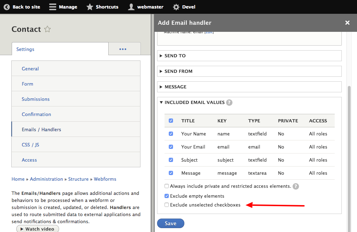Screen dimensions: 357x232
Task: Click the Shortcuts toolbar label
Action: (x=107, y=7)
